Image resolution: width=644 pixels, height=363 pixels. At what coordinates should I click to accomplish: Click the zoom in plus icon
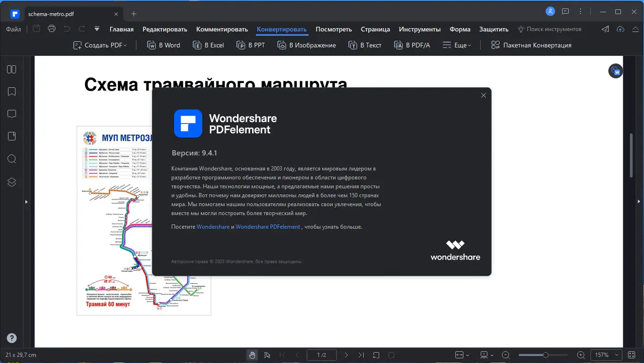point(581,355)
